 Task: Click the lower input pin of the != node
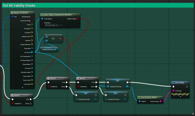(x=47, y=41)
